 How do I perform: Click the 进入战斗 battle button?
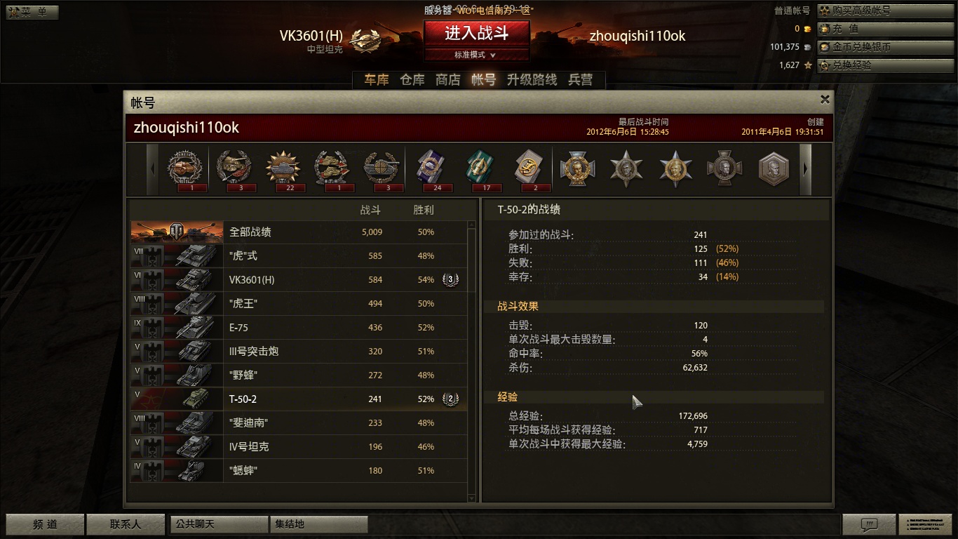tap(476, 33)
